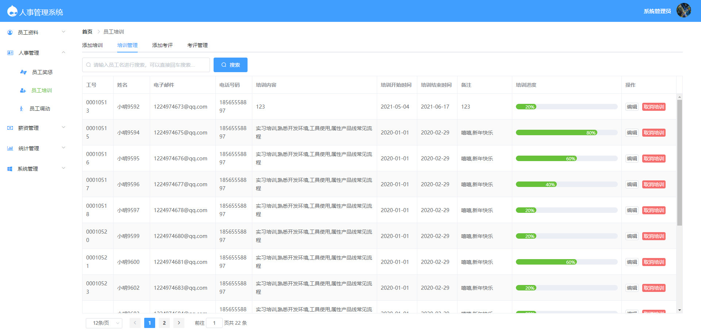Select the 员工奖惩 sidebar icon
Viewport: 701px width, 332px height.
coord(23,72)
